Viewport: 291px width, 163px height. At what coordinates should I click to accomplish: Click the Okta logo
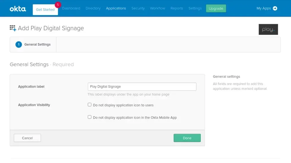[x=18, y=9]
